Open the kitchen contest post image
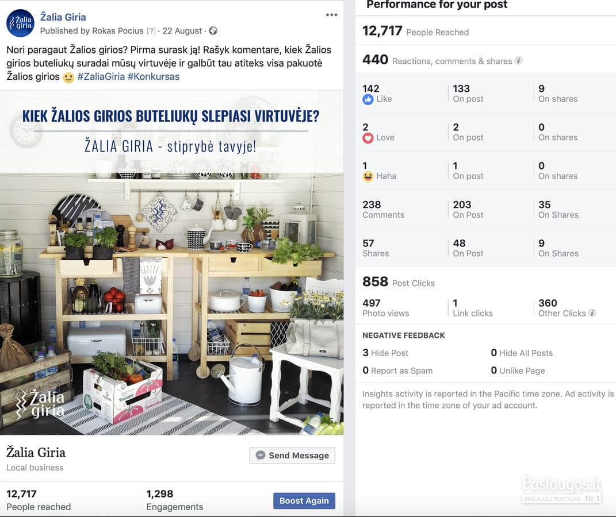The image size is (616, 517). click(171, 263)
